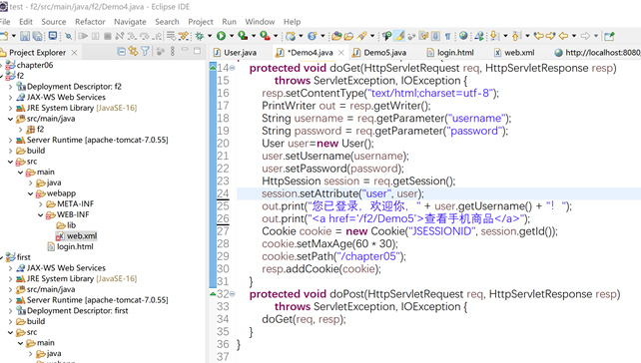
Task: Open the Source menu
Action: click(54, 22)
